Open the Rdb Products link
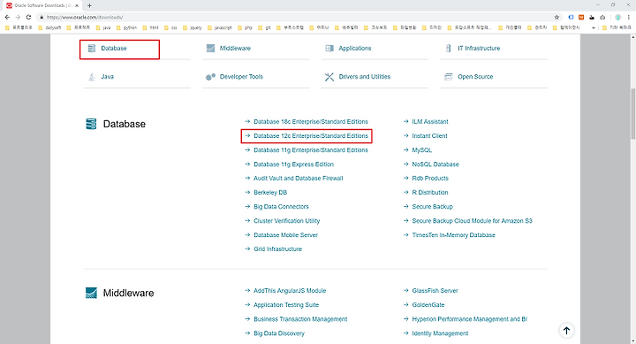The image size is (636, 344). pos(430,178)
